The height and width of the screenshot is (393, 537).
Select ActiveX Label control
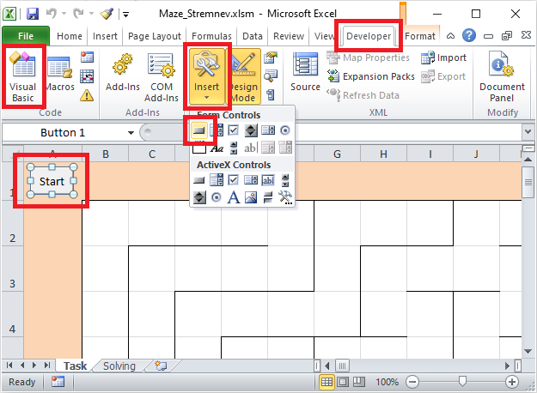click(x=234, y=197)
